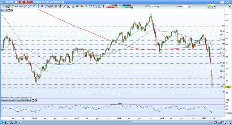Open Prix panel wrench settings
Image resolution: width=232 pixels, height=125 pixels.
(x=6, y=10)
